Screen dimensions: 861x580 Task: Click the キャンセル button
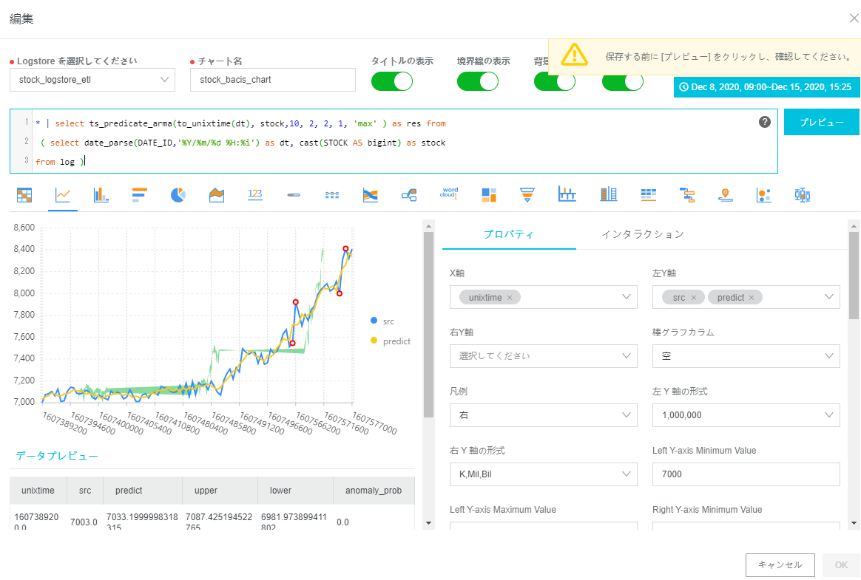[x=780, y=564]
